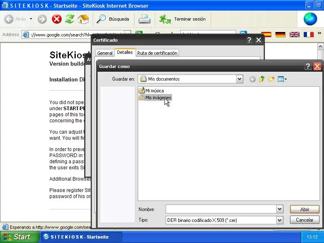324x243 pixels.
Task: Click help question mark of Certificado dialog
Action: [249, 40]
